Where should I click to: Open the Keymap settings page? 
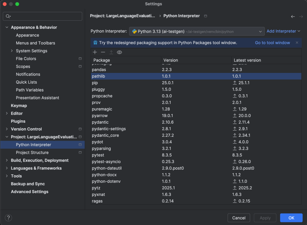pos(19,105)
